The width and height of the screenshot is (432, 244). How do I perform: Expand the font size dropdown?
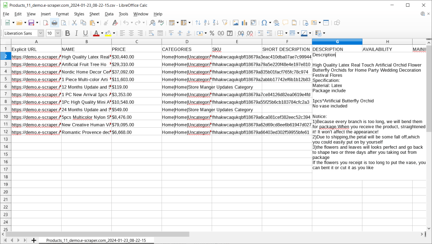coord(57,33)
